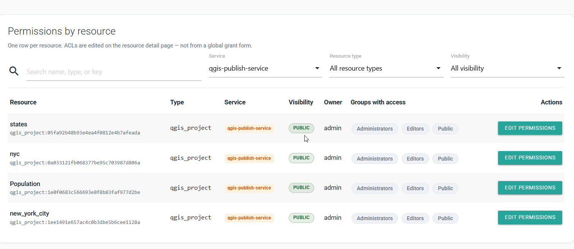This screenshot has height=249, width=574.
Task: Edit permissions for new_york_city resource
Action: [530, 217]
